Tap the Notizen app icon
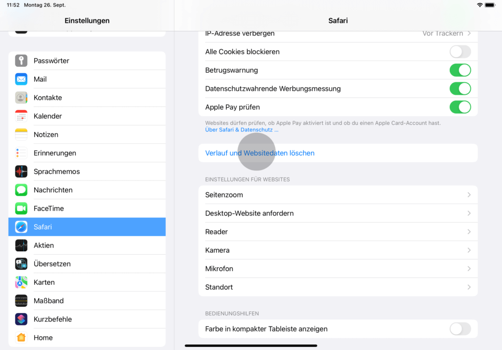The height and width of the screenshot is (350, 502). point(21,135)
